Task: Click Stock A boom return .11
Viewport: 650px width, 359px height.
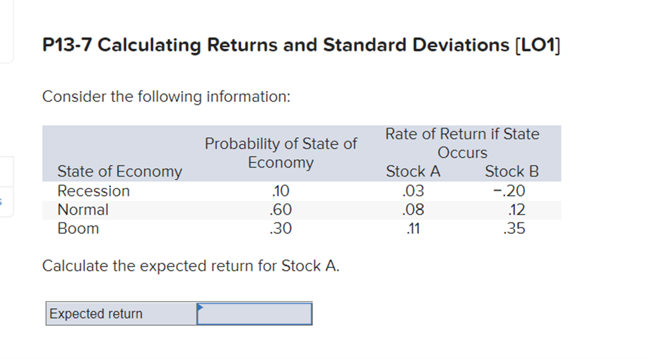Action: [413, 228]
